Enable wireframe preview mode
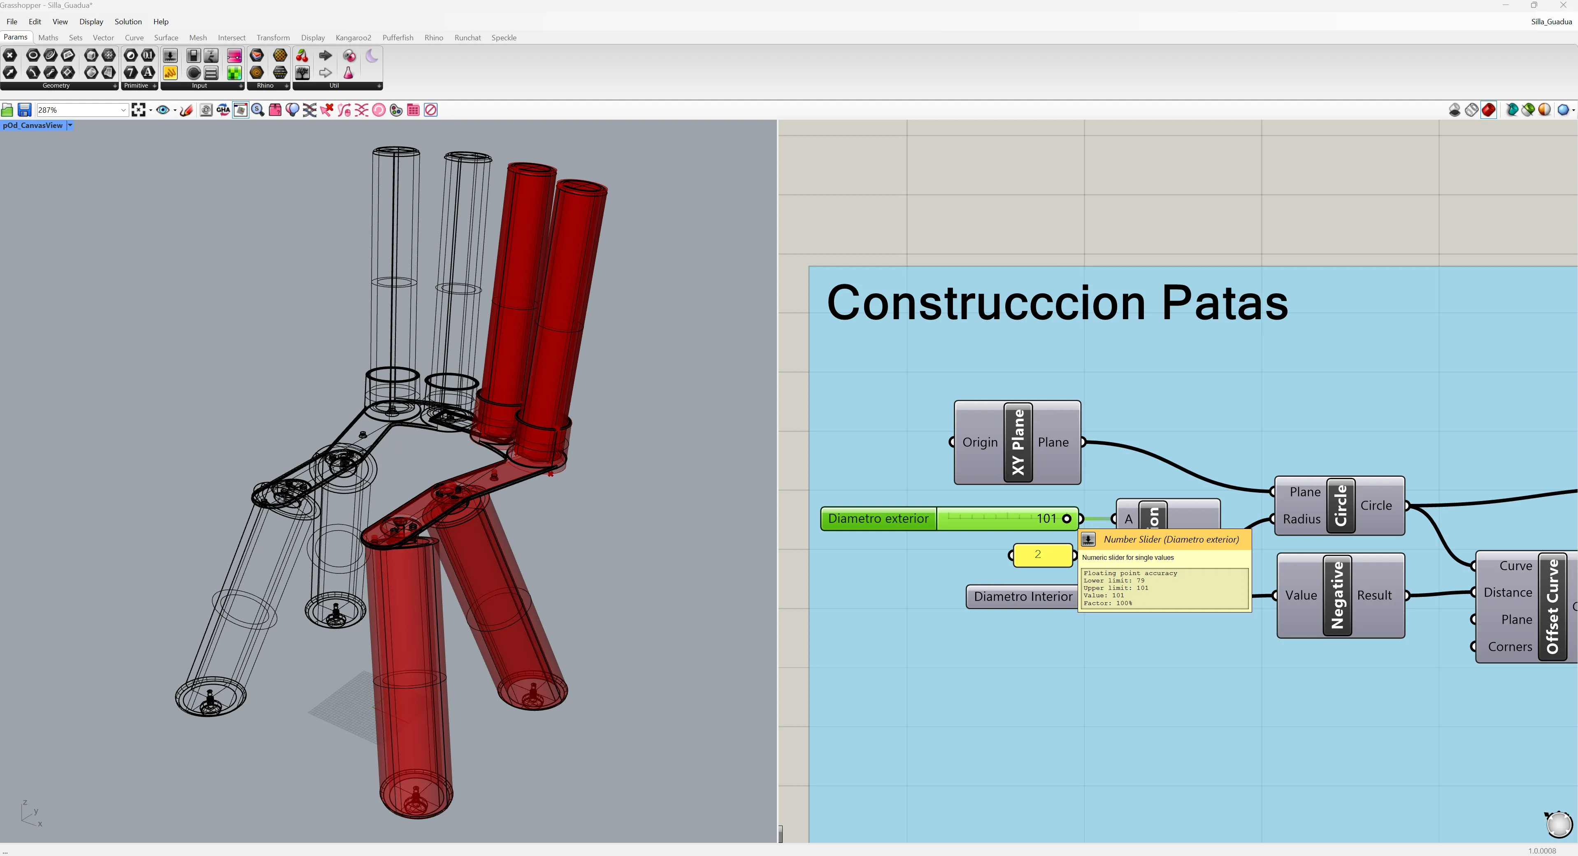 click(x=1471, y=110)
